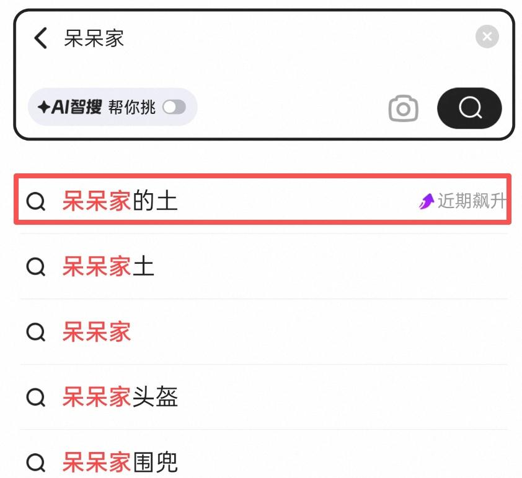Click the magnifier icon beside 呆呆家土
Screen dimensions: 522x478
[36, 267]
